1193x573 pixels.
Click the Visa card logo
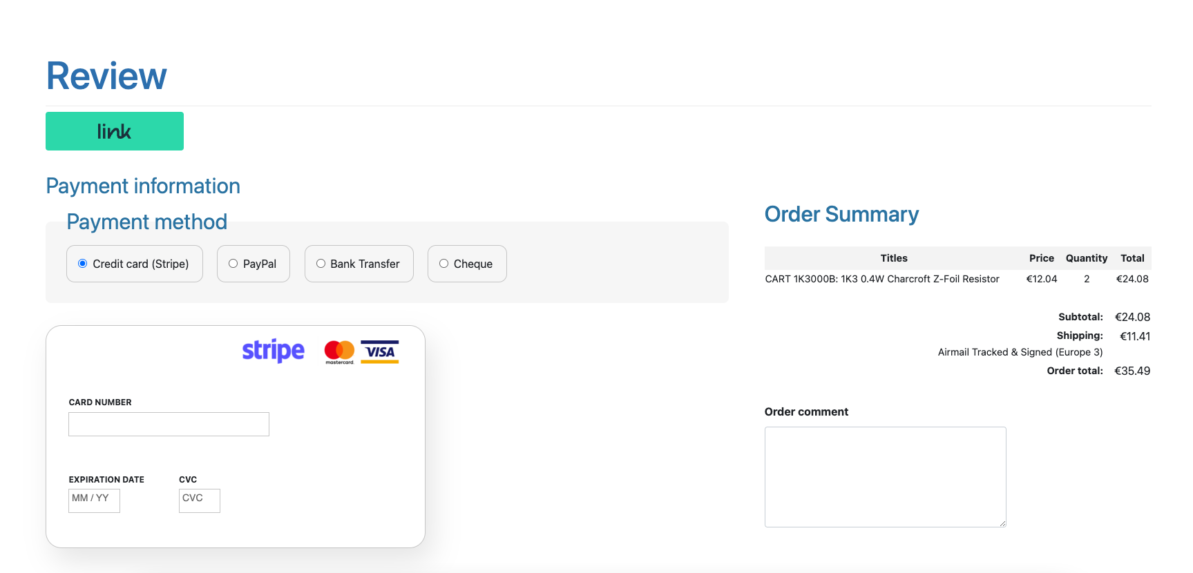coord(380,352)
